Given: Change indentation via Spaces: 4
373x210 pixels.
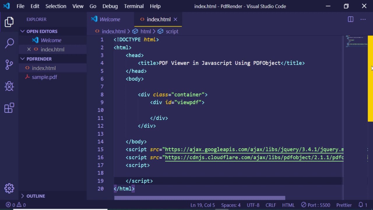Looking at the screenshot, I should (231, 205).
